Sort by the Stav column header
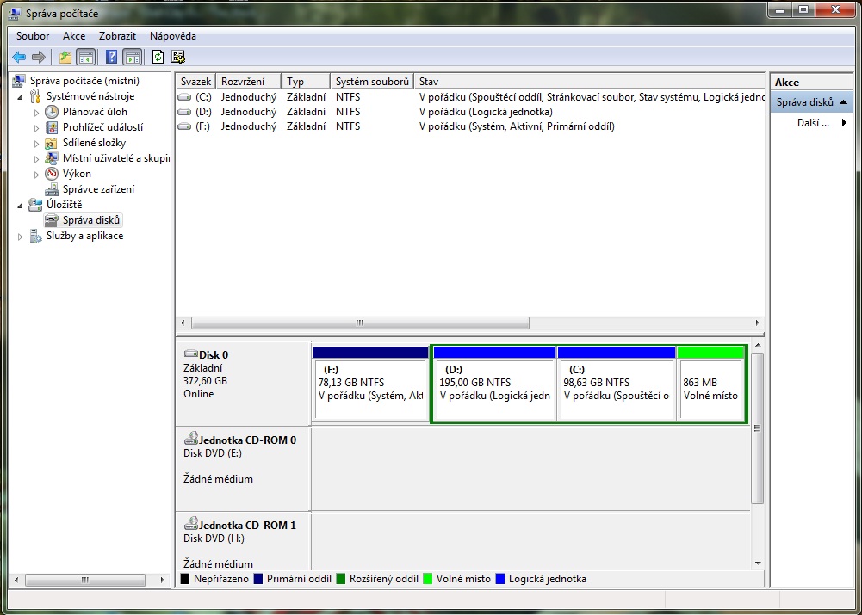The height and width of the screenshot is (615, 862). (589, 81)
